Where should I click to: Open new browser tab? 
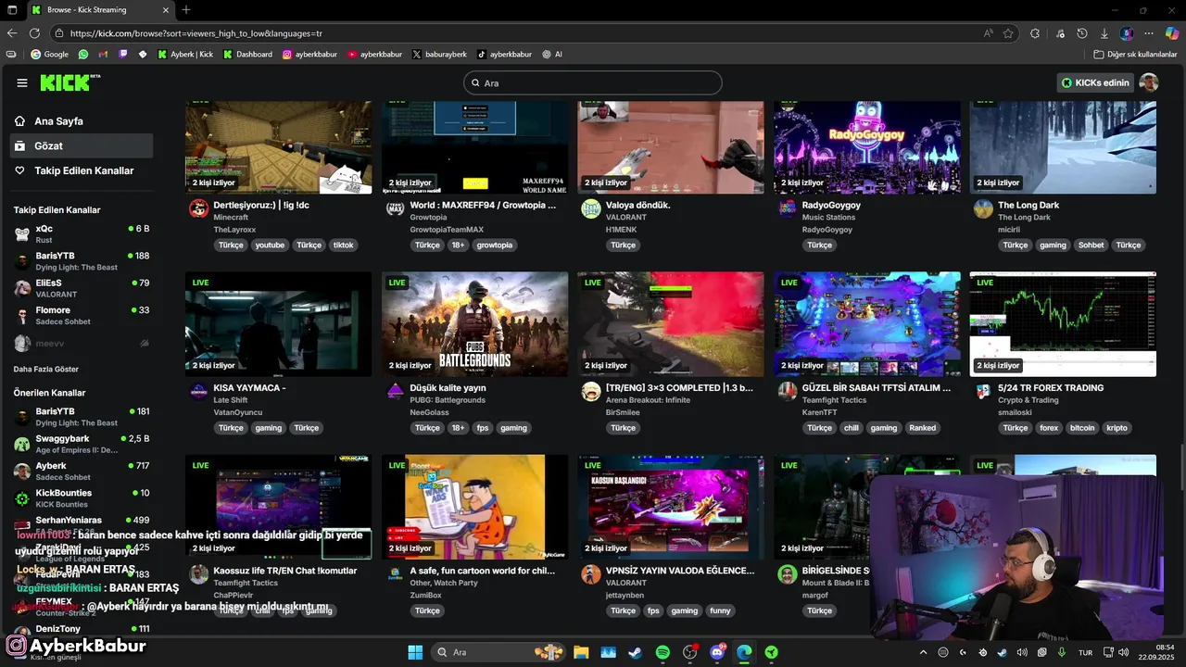pos(186,10)
